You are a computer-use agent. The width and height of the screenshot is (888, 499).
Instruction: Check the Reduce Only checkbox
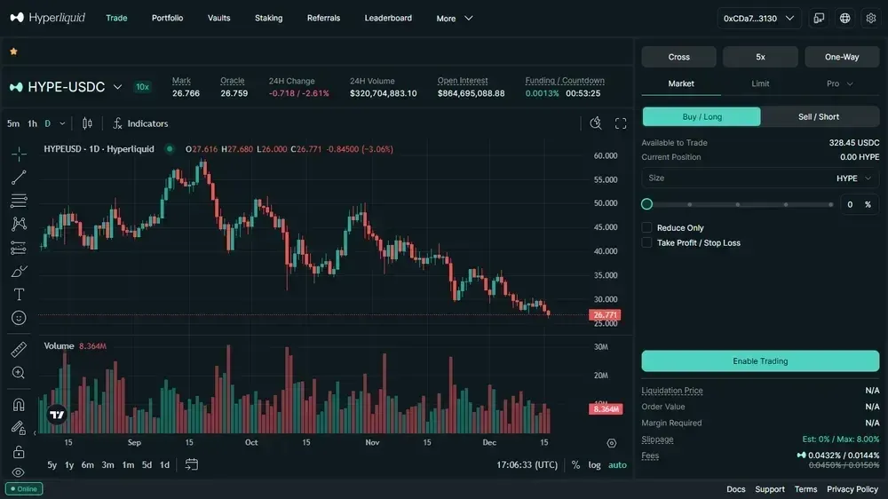pyautogui.click(x=646, y=227)
